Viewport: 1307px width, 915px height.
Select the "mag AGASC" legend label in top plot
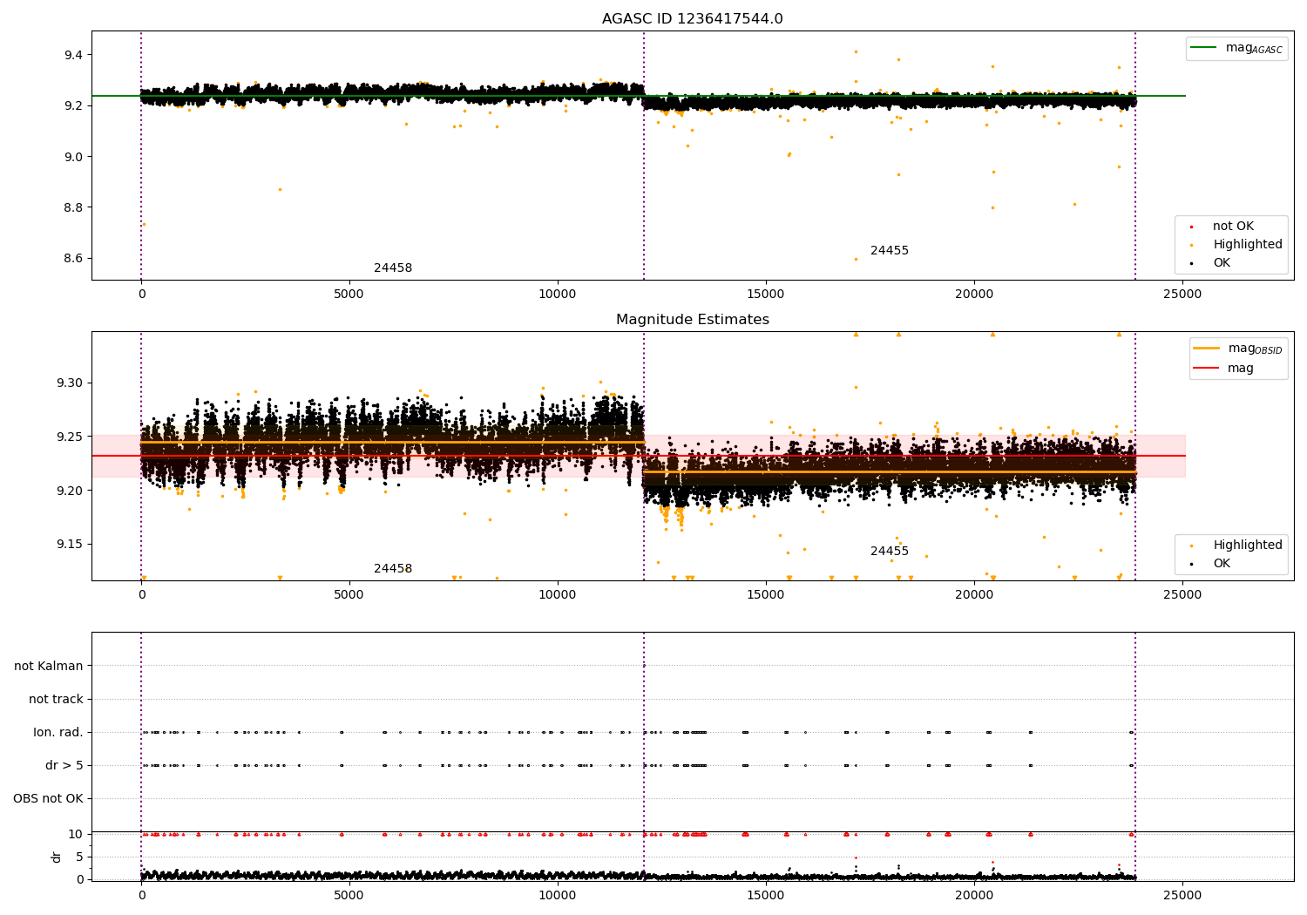[x=1254, y=49]
